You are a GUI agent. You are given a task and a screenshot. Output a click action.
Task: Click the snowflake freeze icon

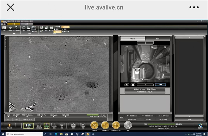click(62, 125)
